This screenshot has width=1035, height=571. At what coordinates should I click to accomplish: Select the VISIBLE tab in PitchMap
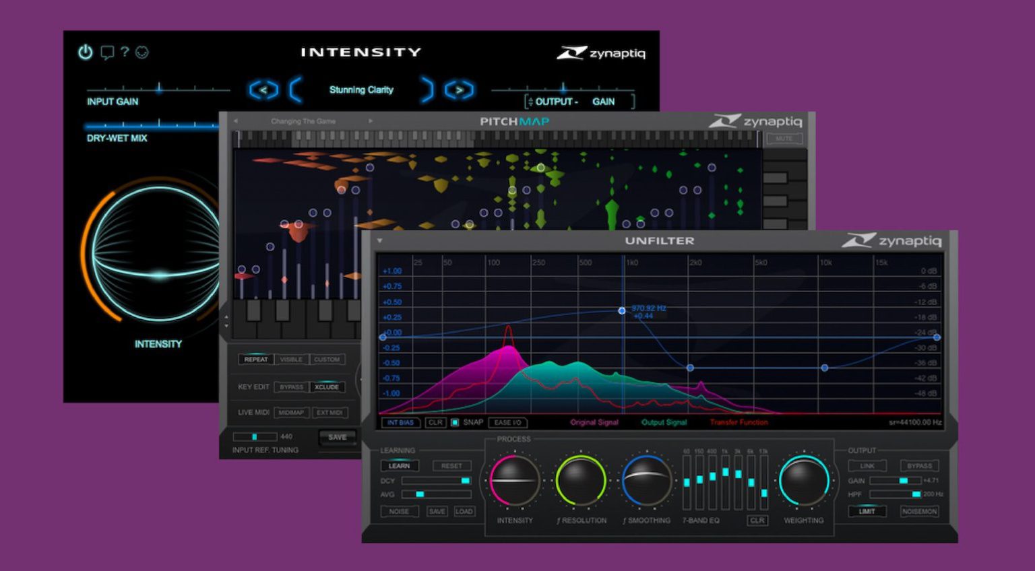tap(291, 360)
